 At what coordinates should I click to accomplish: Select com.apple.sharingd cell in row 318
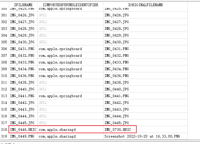(x=71, y=129)
